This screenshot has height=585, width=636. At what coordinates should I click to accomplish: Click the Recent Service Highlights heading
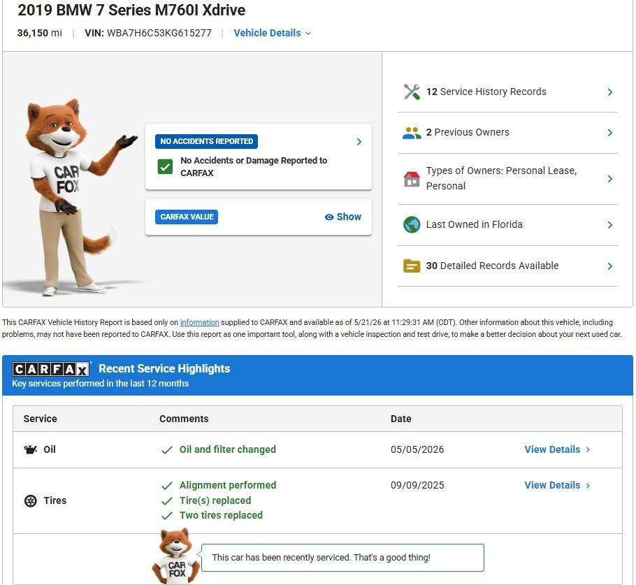pos(164,368)
